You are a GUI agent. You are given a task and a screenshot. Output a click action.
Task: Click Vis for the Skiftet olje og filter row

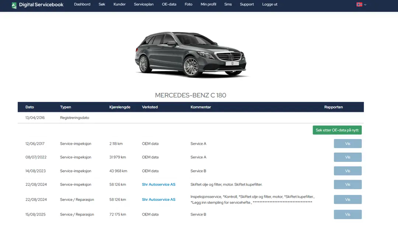(348, 184)
